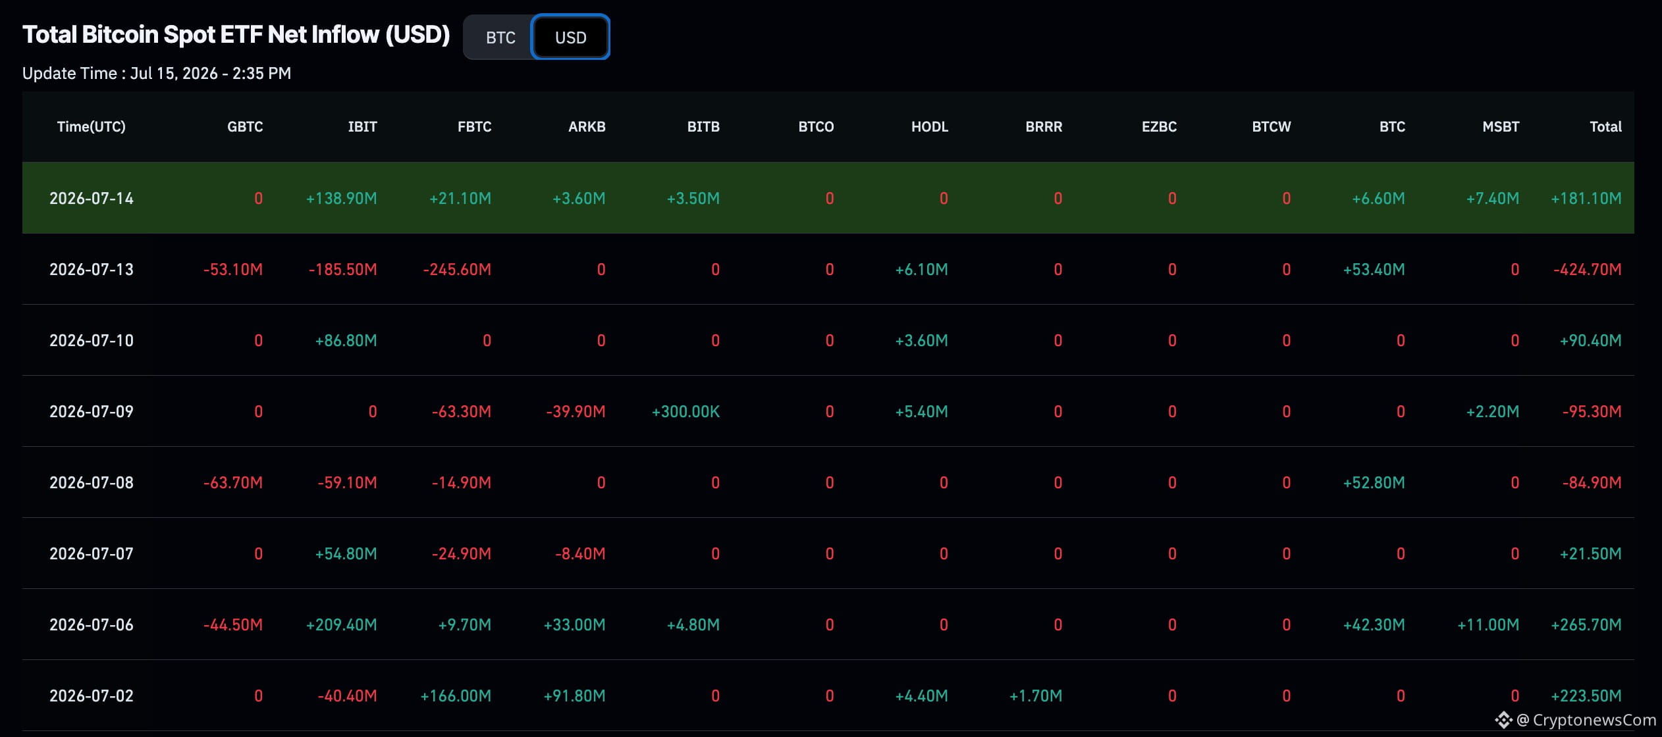Click MSBT value +2.20M

(x=1492, y=411)
